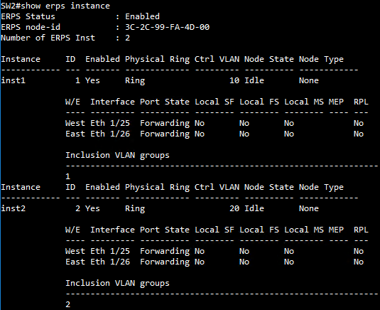The height and width of the screenshot is (310, 380).
Task: Click the 'show erps instance' command text
Action: pos(65,6)
